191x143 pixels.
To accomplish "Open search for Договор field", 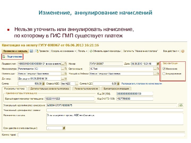I will [x=66, y=79].
